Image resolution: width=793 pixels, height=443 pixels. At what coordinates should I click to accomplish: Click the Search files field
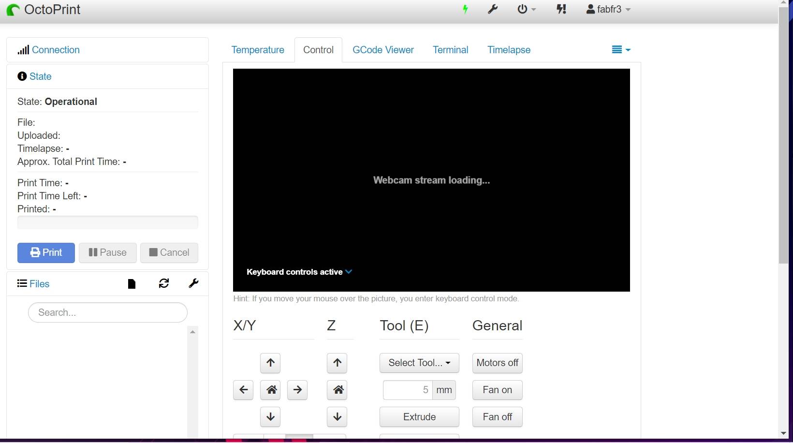click(x=108, y=312)
